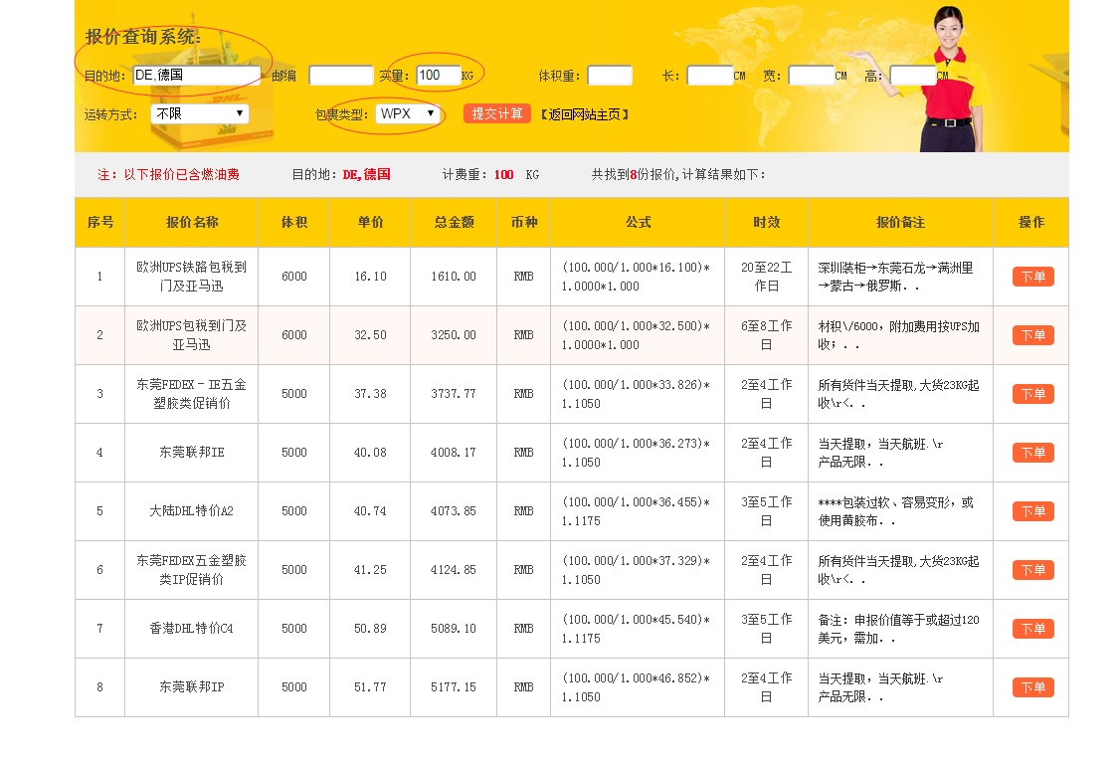Click the 操作 column header
Viewport: 1118px width, 768px height.
(x=1031, y=223)
